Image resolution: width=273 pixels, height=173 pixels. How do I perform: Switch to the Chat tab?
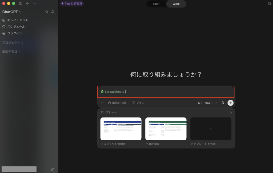point(156,4)
